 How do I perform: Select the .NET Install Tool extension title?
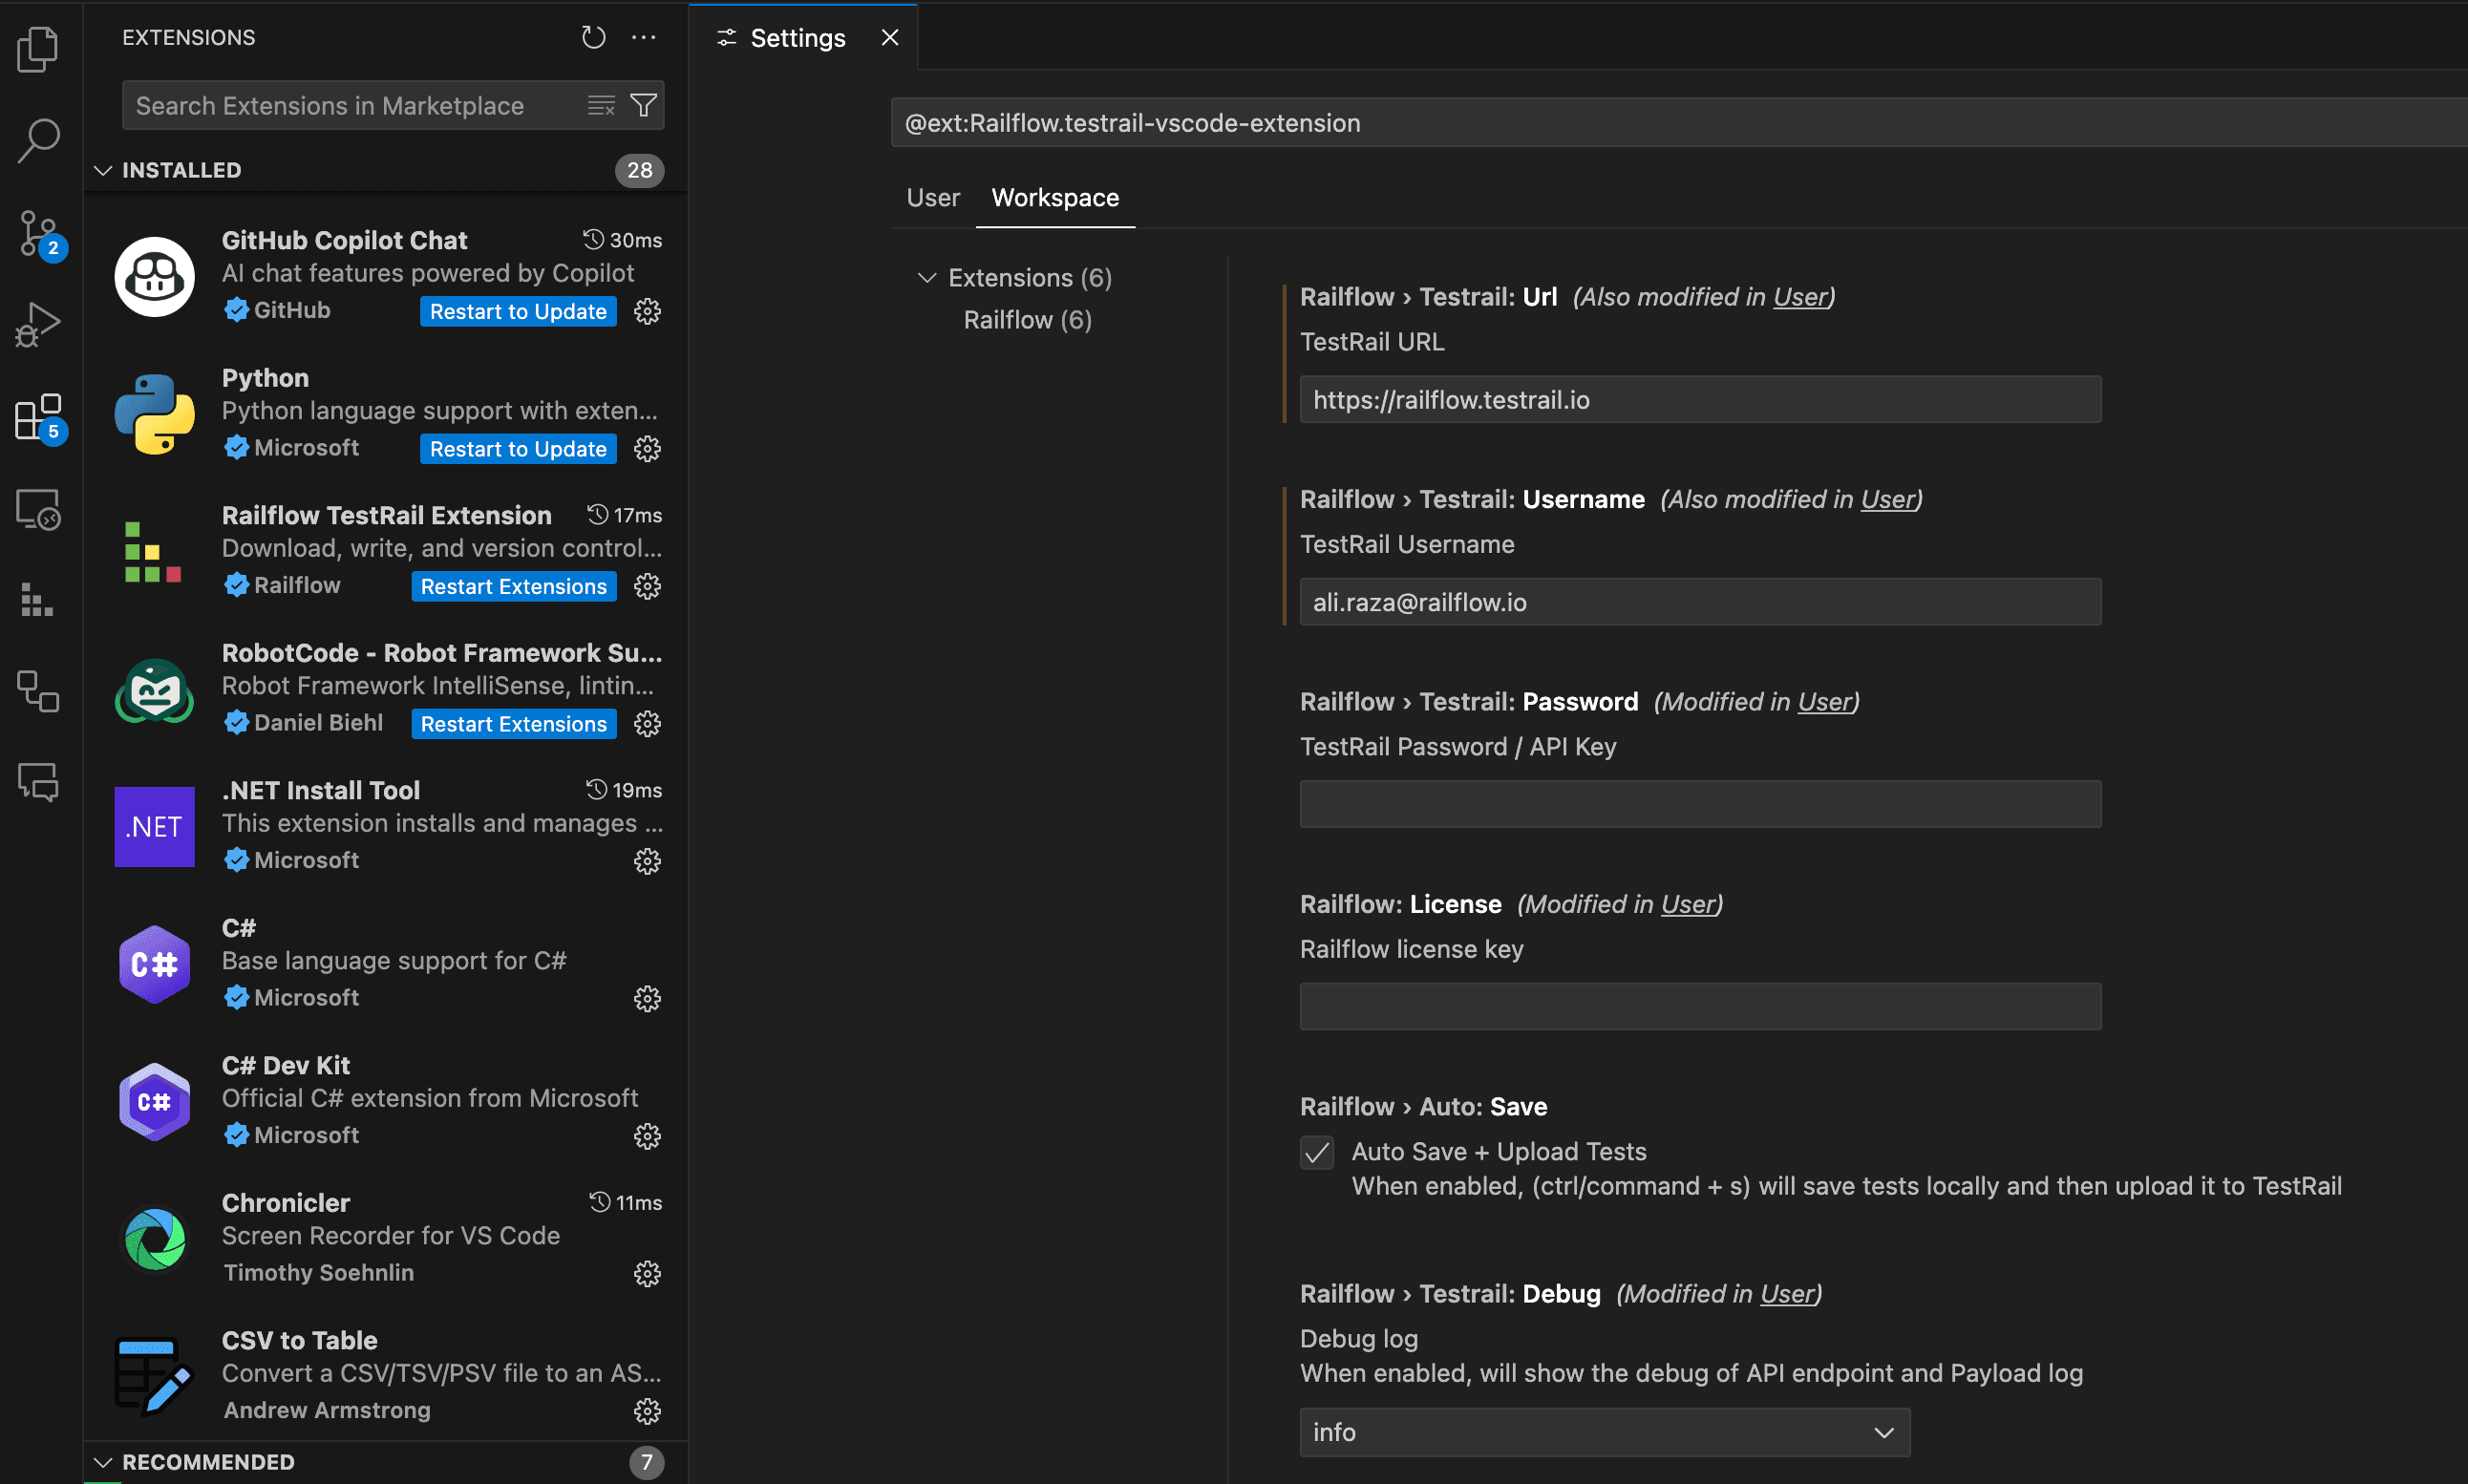point(320,790)
